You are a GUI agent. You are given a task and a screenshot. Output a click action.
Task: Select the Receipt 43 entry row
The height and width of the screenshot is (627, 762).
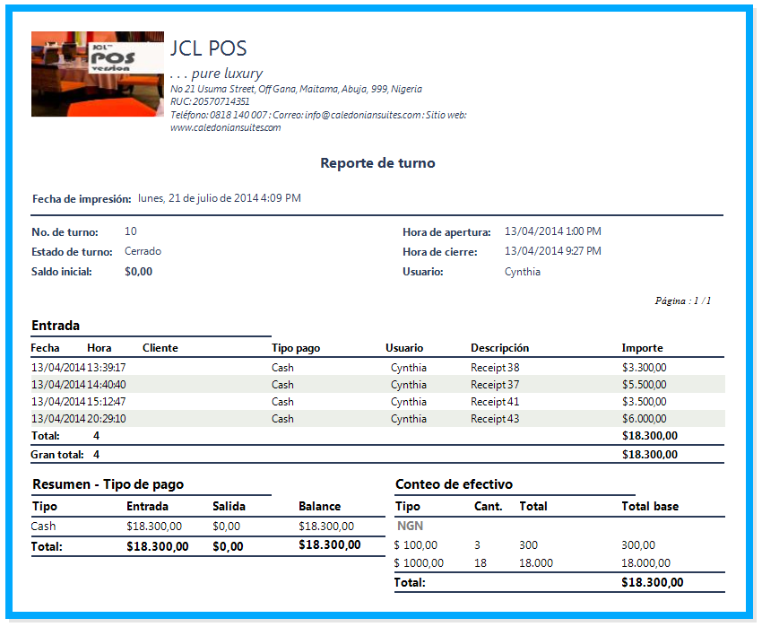tap(359, 418)
